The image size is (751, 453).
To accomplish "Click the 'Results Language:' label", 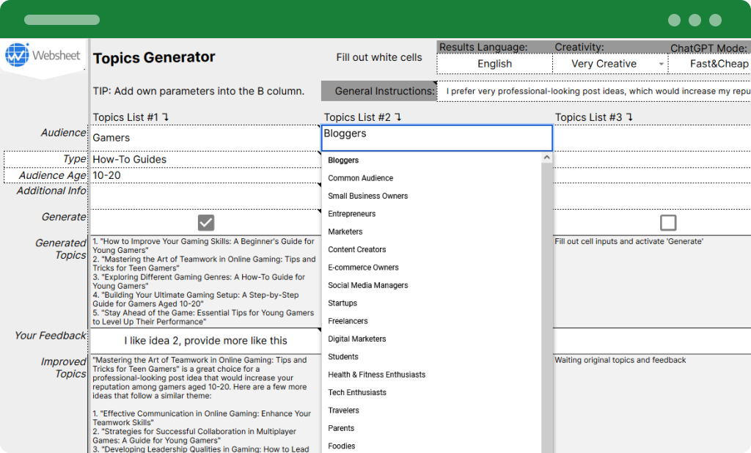I will (483, 48).
